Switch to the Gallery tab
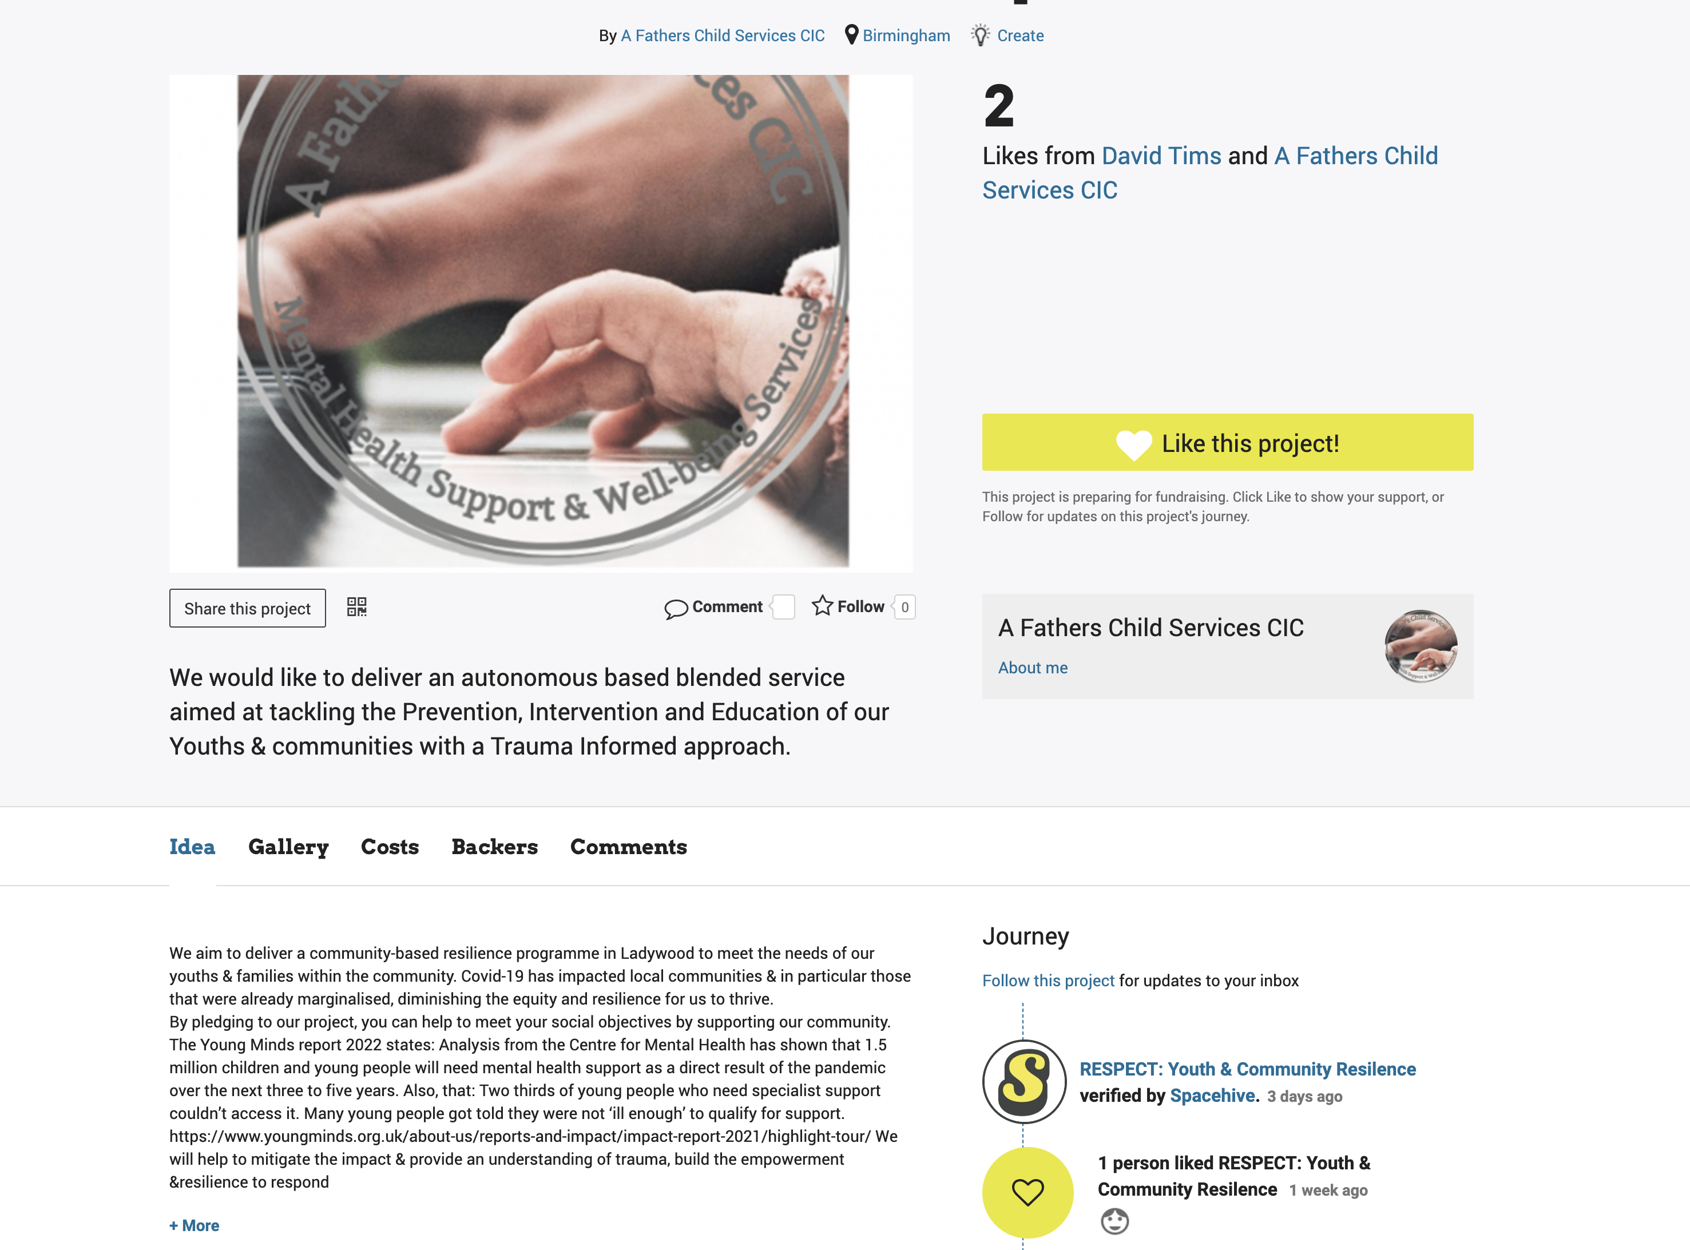 pos(288,847)
